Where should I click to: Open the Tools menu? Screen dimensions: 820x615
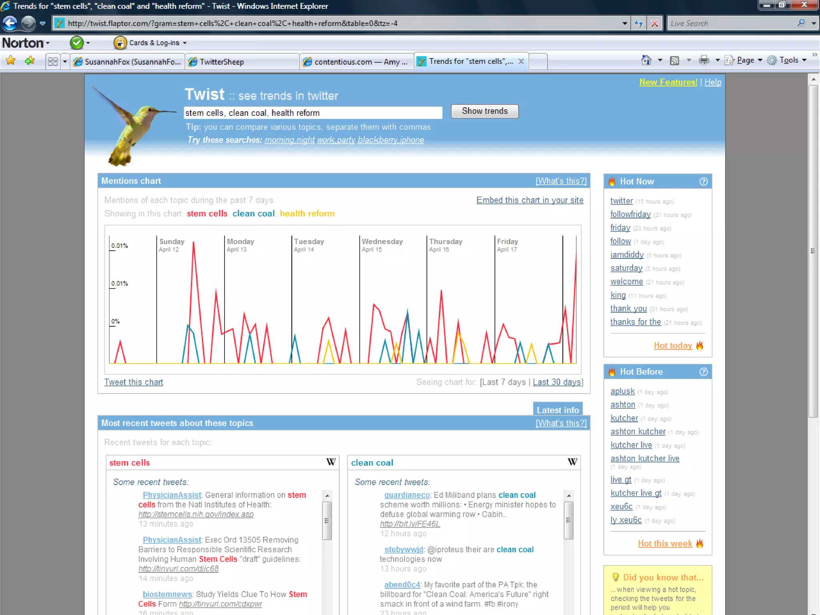click(x=788, y=60)
